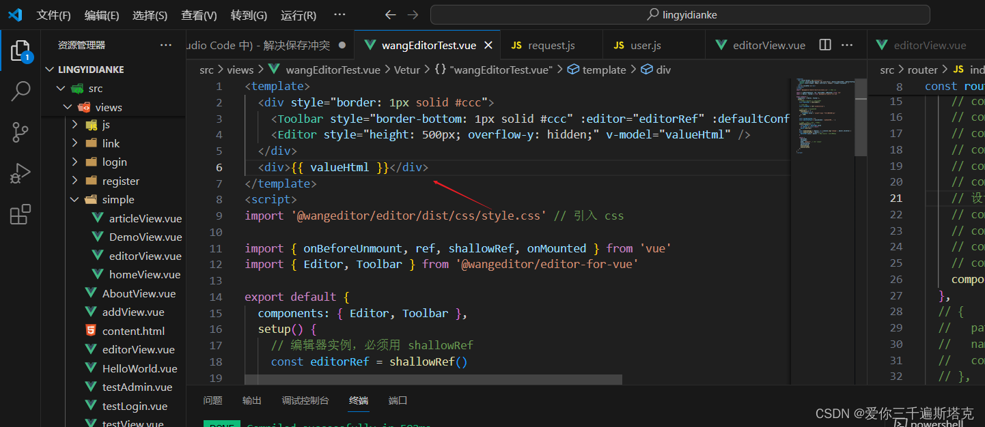Open the Extensions view
This screenshot has width=985, height=427.
pos(20,214)
